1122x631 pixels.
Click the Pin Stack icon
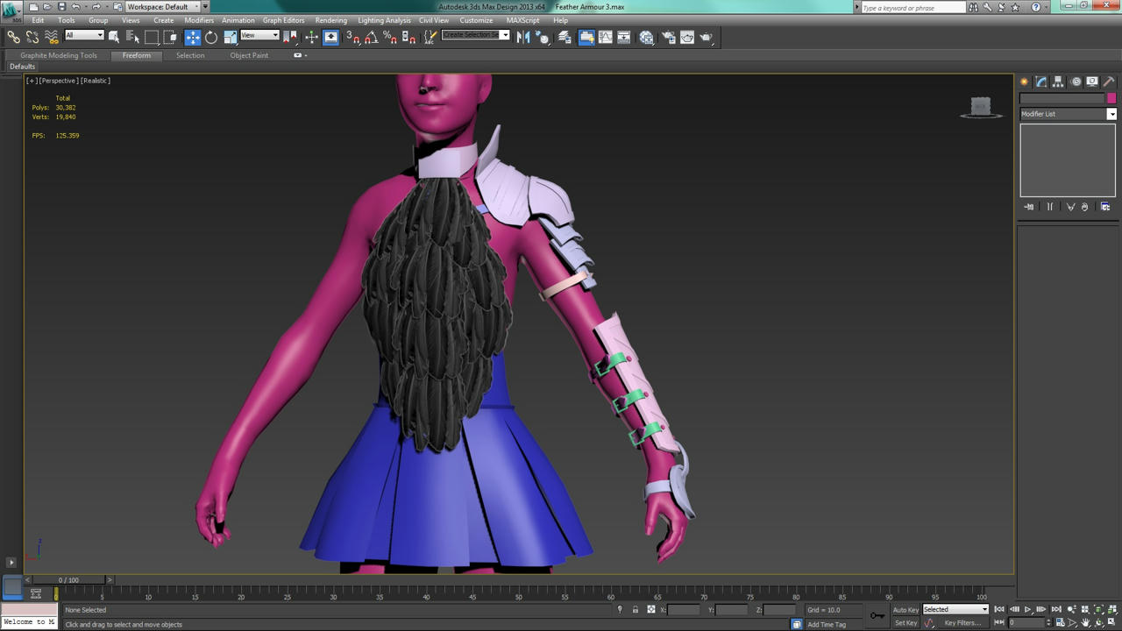1029,207
